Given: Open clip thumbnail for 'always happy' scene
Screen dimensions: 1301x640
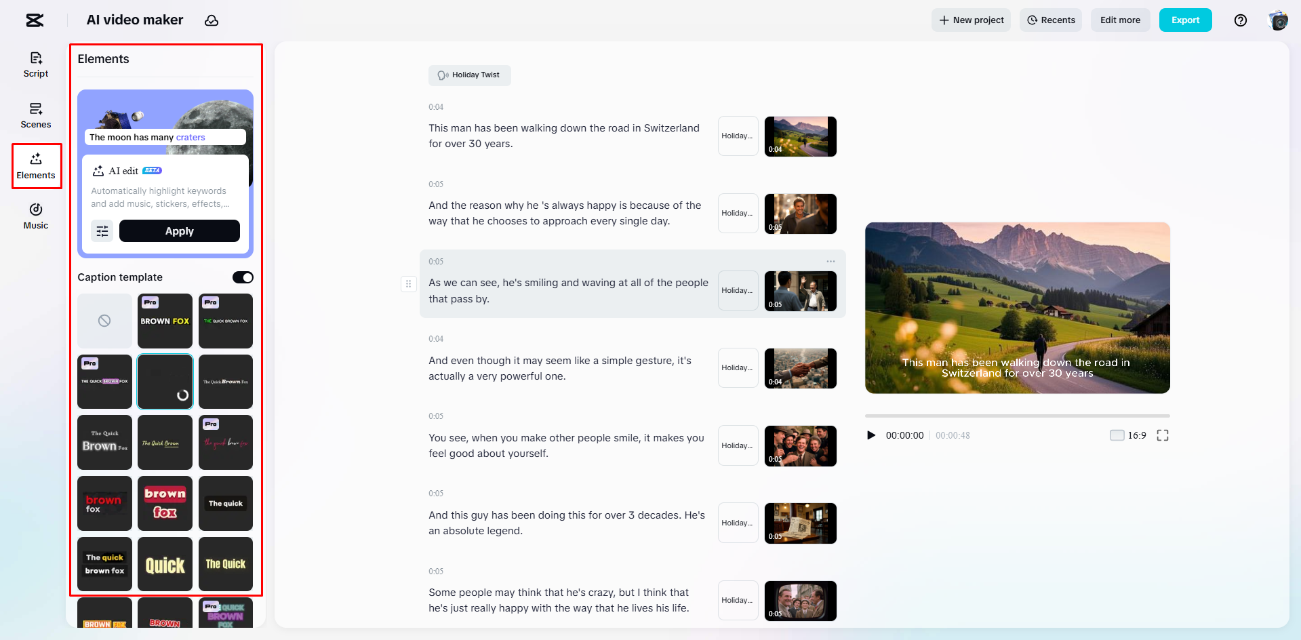Looking at the screenshot, I should [x=801, y=214].
